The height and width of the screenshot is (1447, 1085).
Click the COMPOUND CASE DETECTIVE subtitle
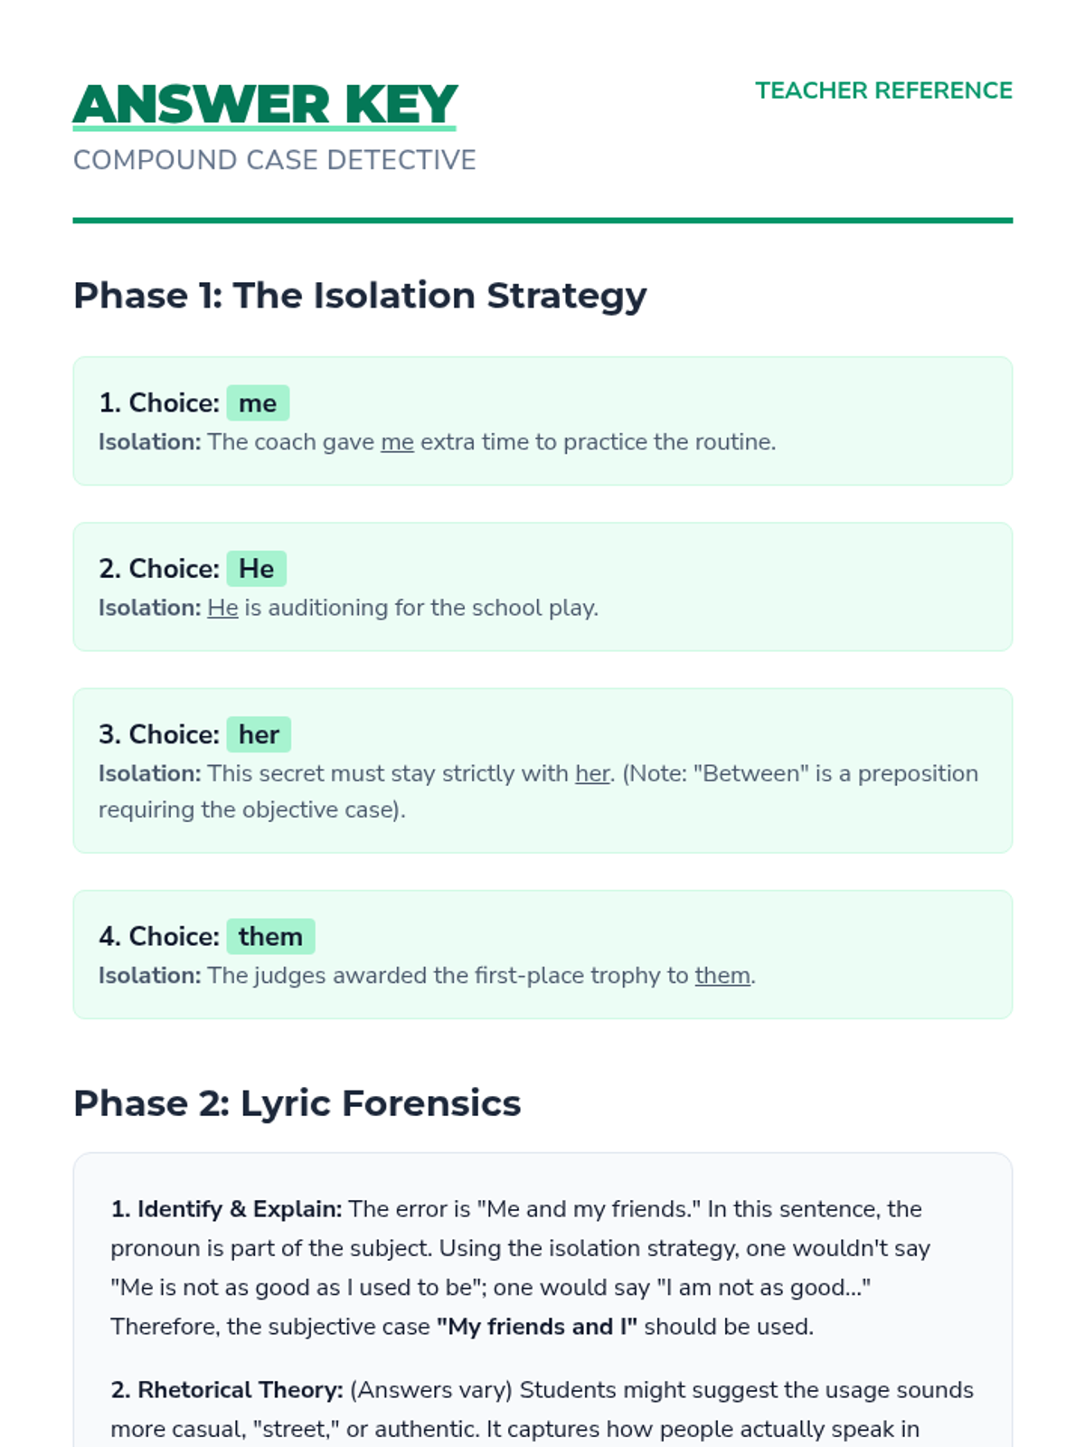274,160
